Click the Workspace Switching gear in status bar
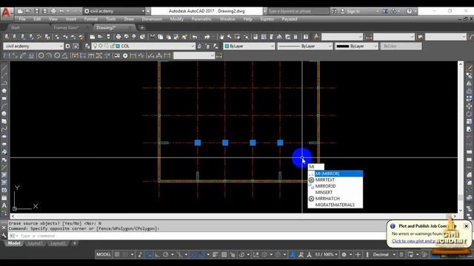Viewport: 474px width, 266px height. [344, 254]
